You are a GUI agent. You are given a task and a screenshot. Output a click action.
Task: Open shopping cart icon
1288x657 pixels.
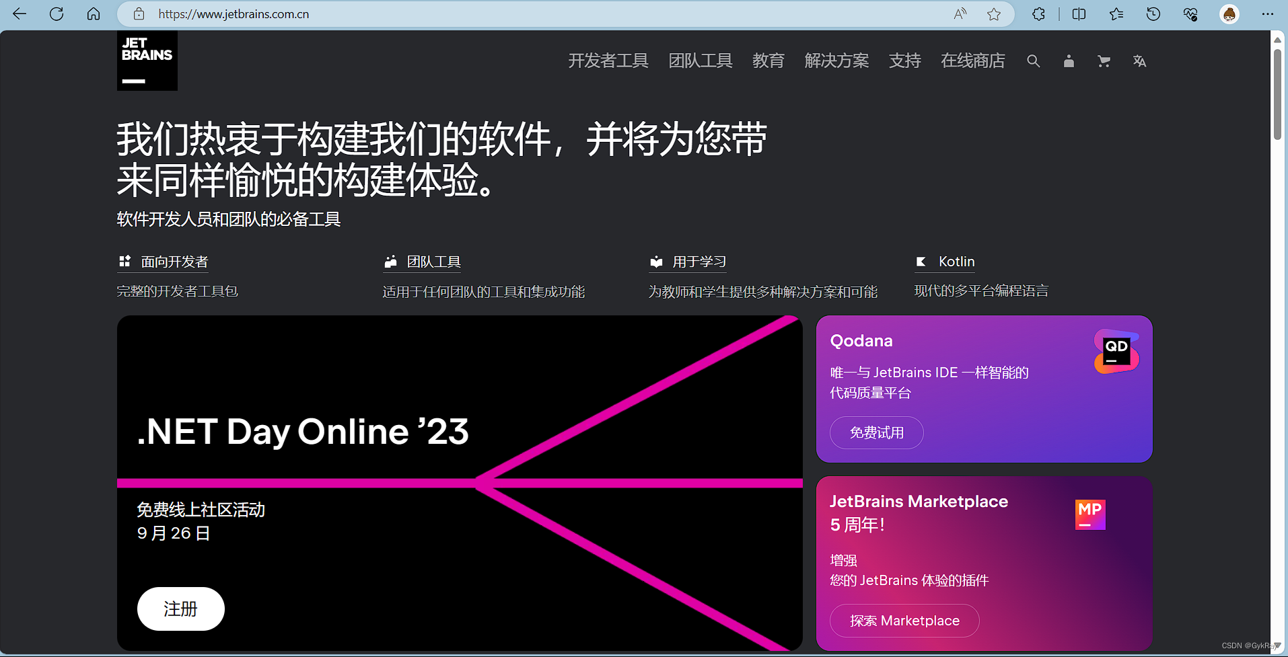(x=1104, y=61)
